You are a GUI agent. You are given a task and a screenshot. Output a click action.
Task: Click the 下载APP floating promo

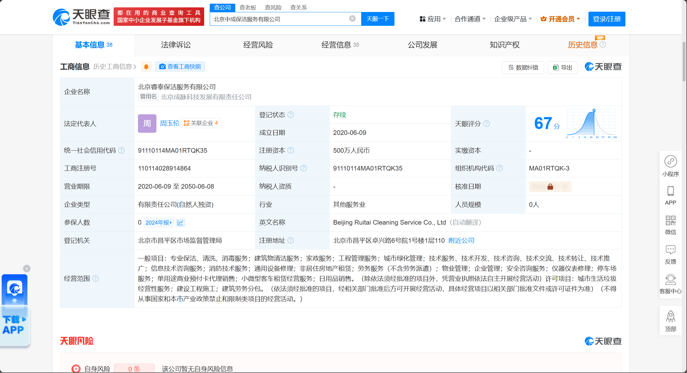[15, 310]
